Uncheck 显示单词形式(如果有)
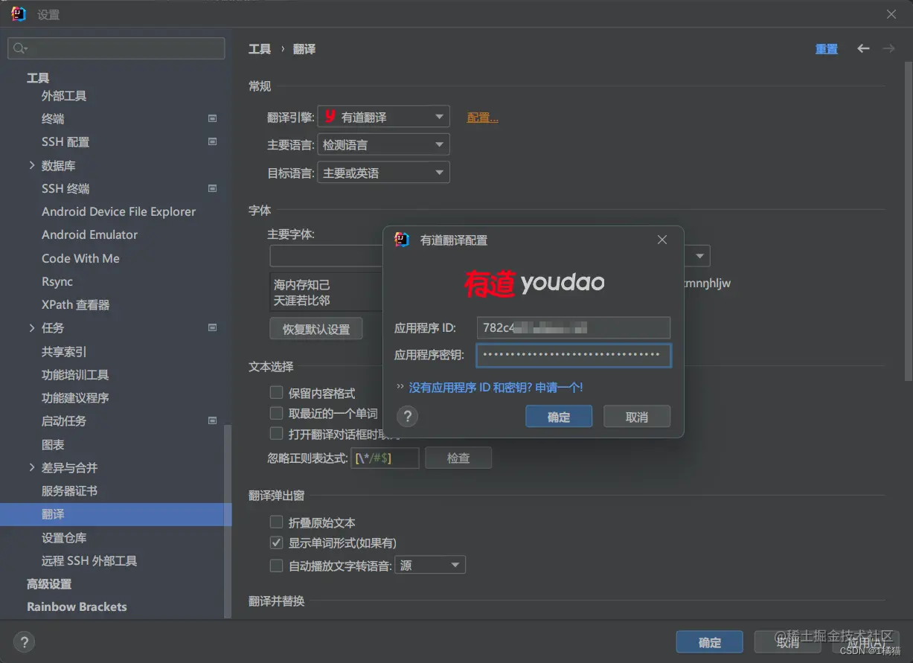 coord(276,542)
